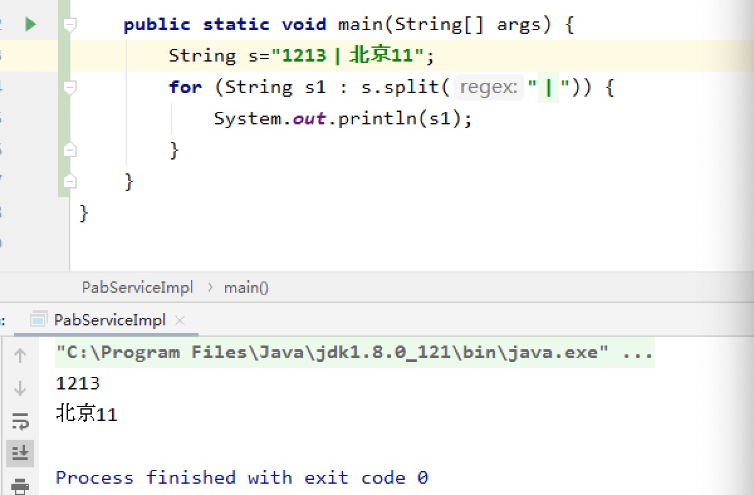Click console output 北京11

[x=87, y=414]
